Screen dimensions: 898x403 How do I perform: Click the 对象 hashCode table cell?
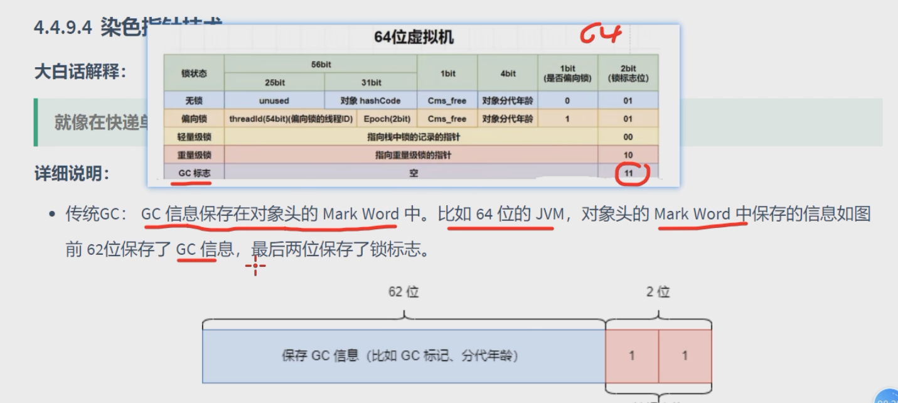tap(370, 100)
